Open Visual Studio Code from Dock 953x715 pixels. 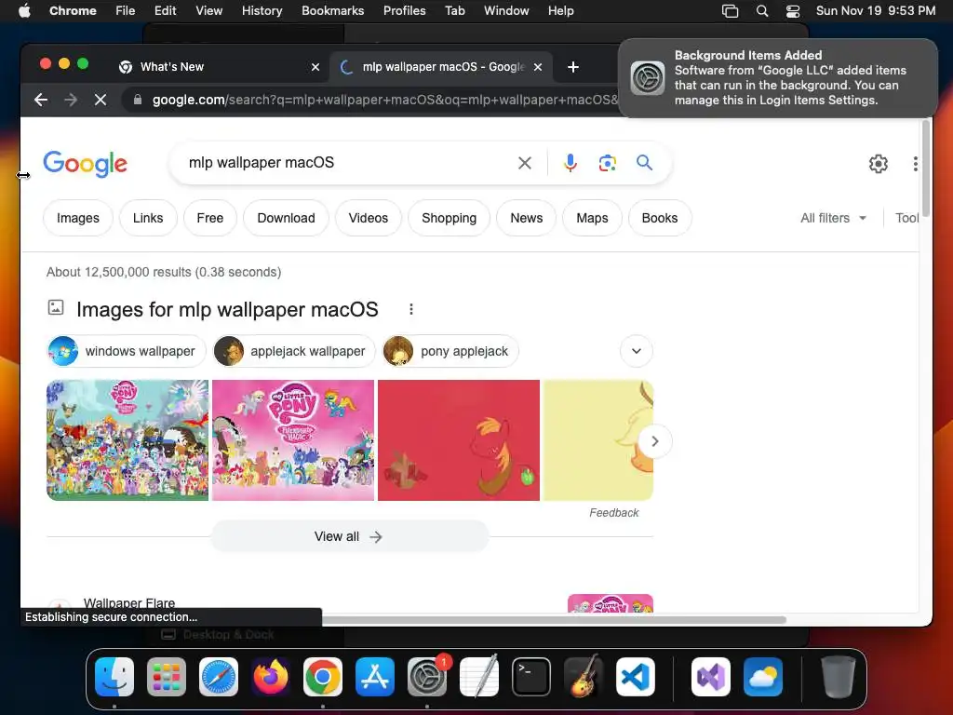pos(635,677)
